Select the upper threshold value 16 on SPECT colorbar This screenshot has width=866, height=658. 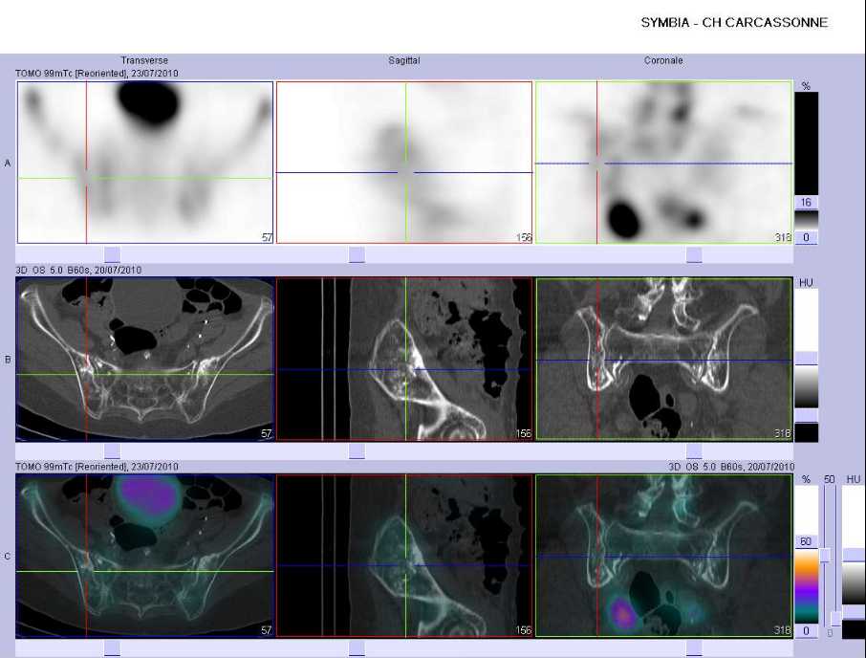(806, 202)
